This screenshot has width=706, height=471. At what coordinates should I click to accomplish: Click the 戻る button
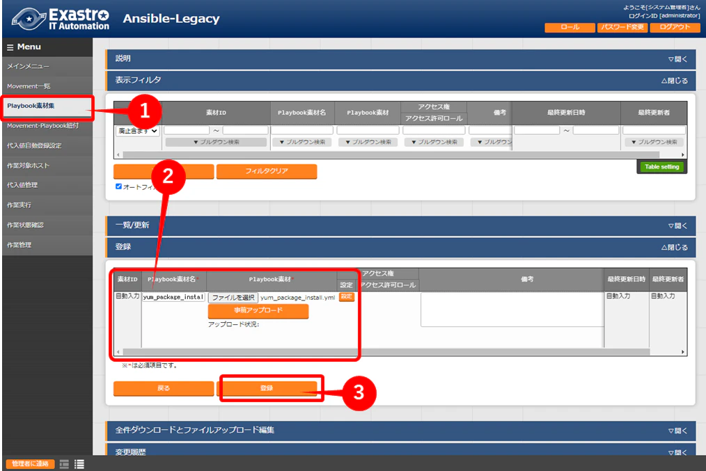(x=164, y=388)
